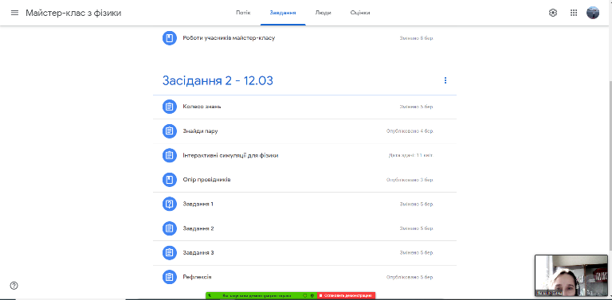Click the assignment icon beside Рефлексія
The image size is (612, 300).
(x=170, y=277)
